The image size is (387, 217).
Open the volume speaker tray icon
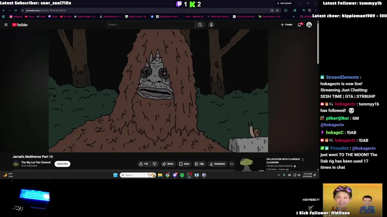click(299, 175)
